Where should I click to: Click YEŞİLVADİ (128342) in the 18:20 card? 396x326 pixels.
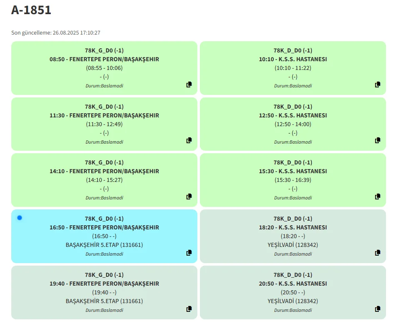click(x=293, y=245)
